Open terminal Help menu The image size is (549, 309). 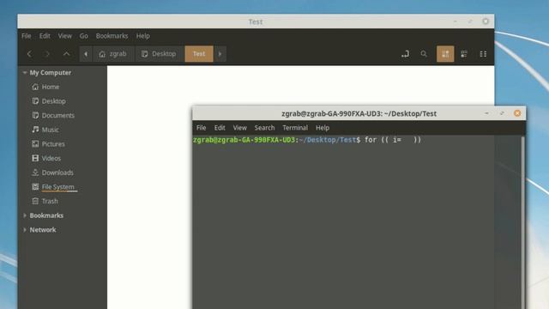323,128
